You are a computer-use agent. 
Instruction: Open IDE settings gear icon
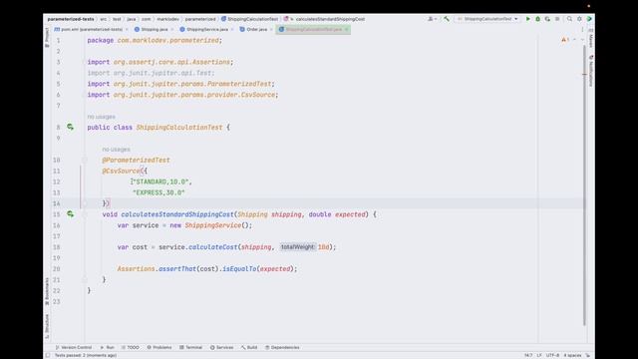(579, 19)
